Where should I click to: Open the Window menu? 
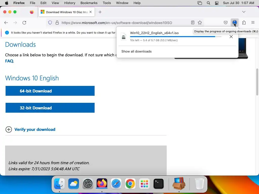click(122, 3)
